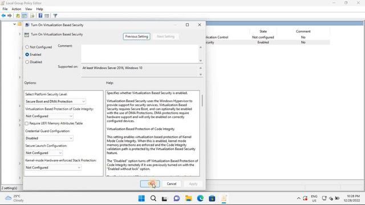Click the Group Policy Editor taskbar icon

point(224,198)
